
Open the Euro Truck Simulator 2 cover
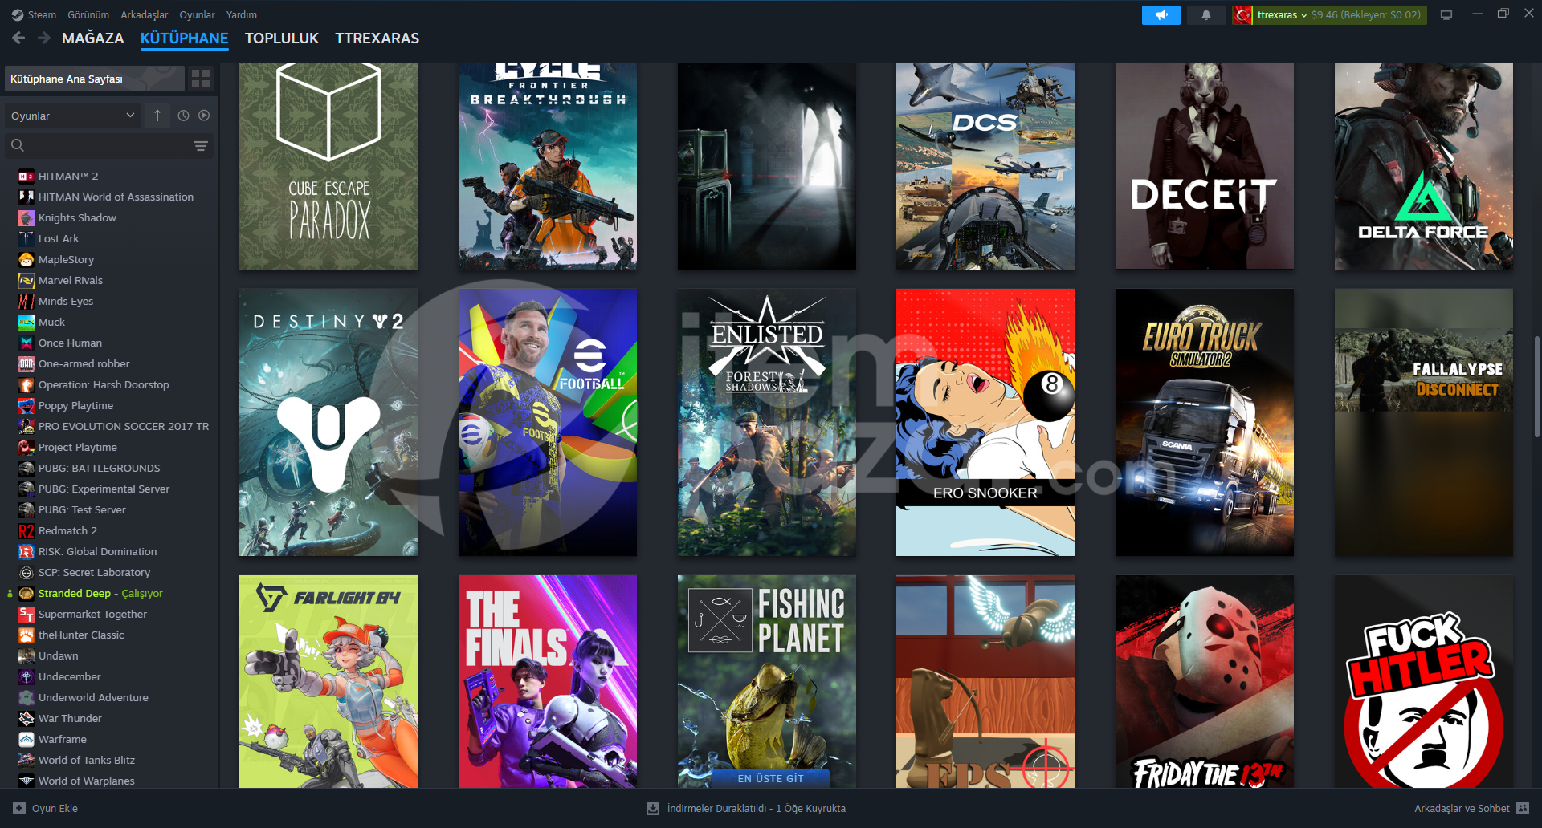[1205, 422]
